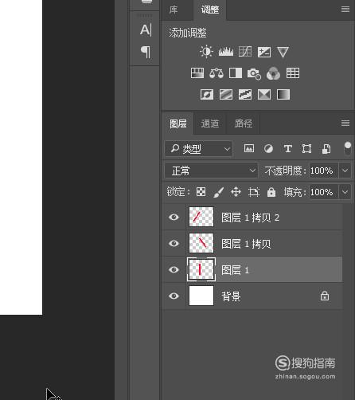Open the 正常 blend mode dropdown
Image resolution: width=355 pixels, height=400 pixels.
tap(211, 171)
